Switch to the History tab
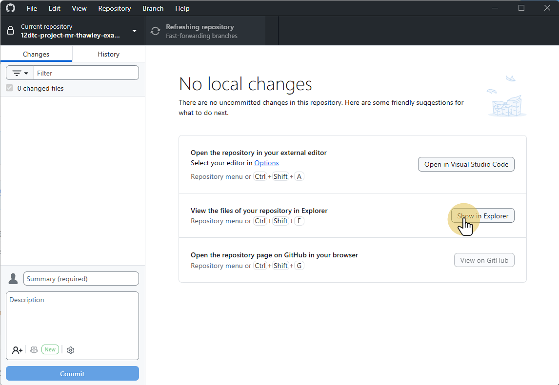The height and width of the screenshot is (385, 559). [108, 54]
